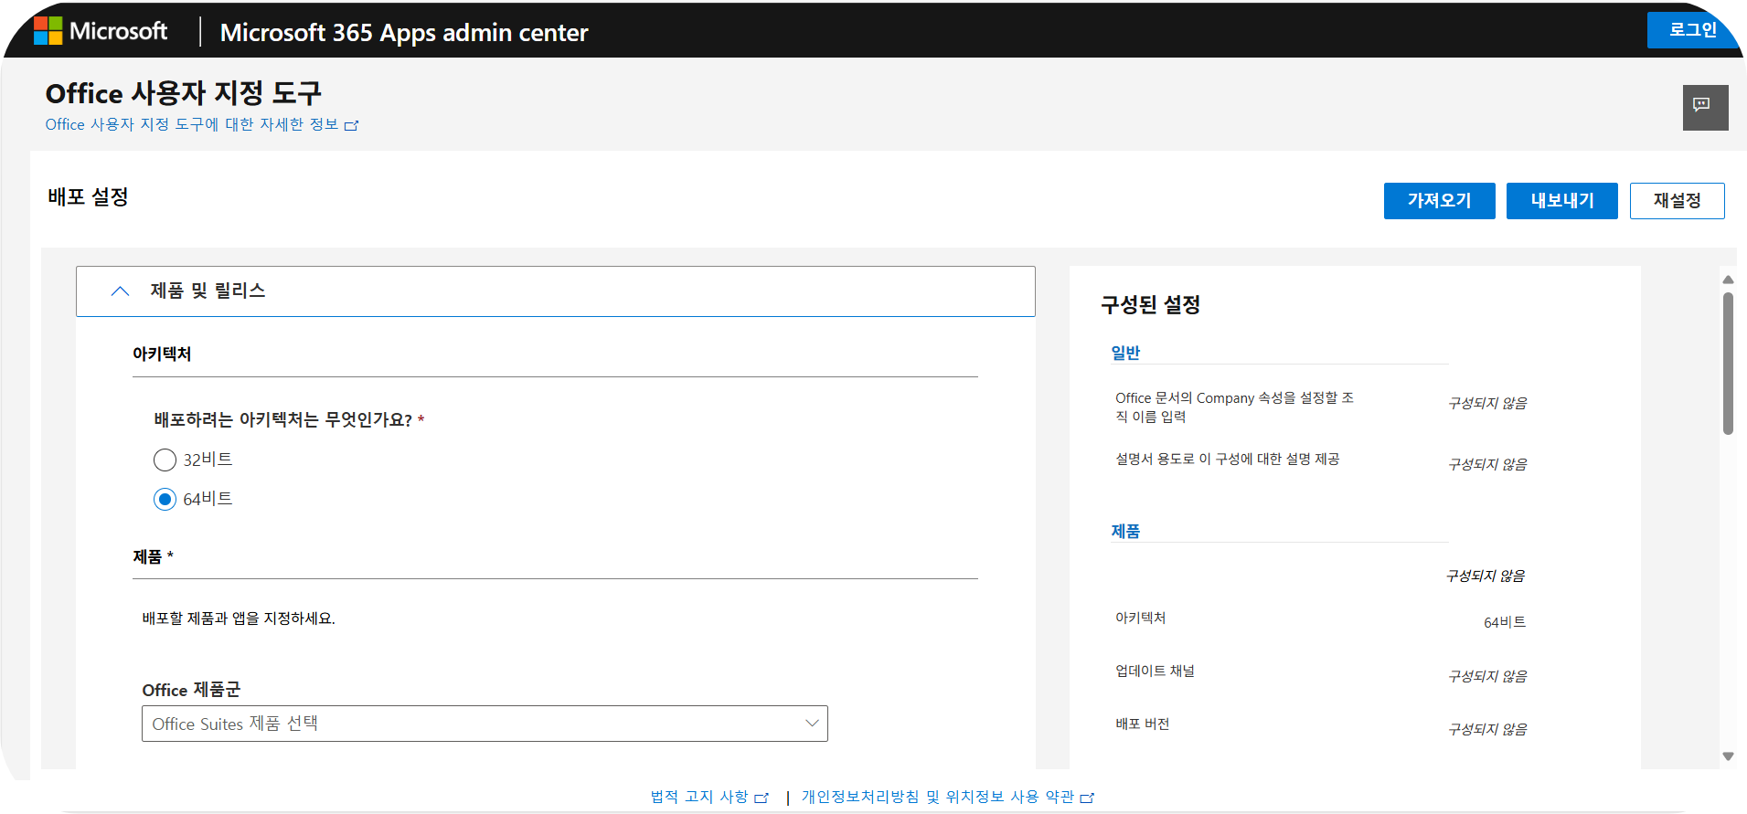Open the Office Suites 제품 선택 dropdown

pyautogui.click(x=485, y=724)
